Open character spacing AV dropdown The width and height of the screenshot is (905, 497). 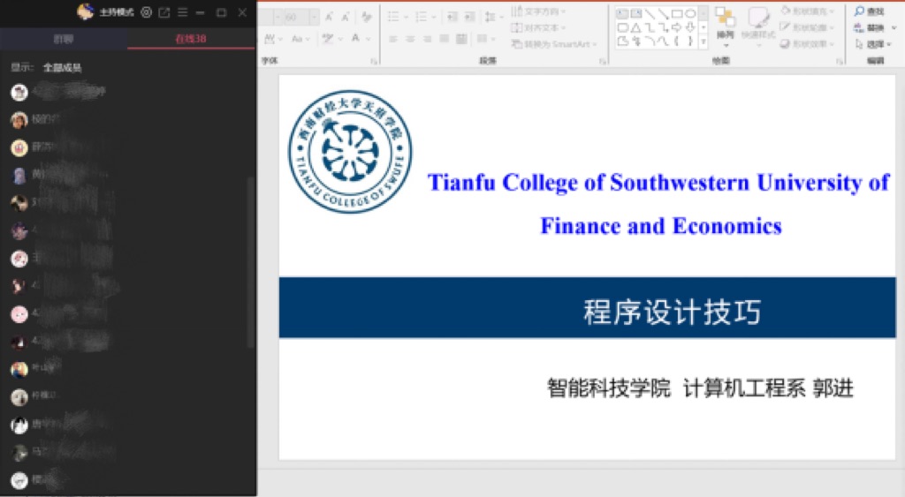(x=273, y=39)
